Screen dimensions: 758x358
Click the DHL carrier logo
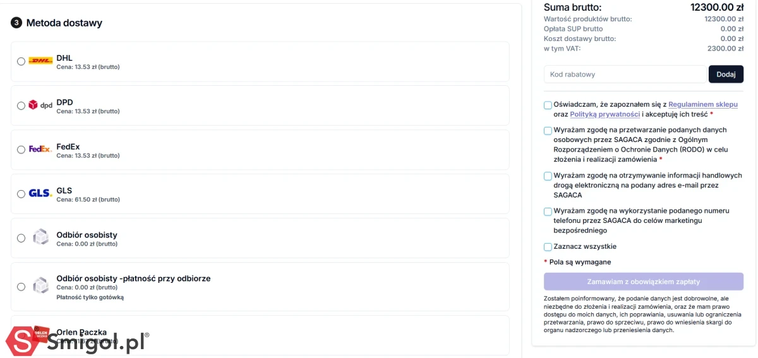[x=40, y=61]
